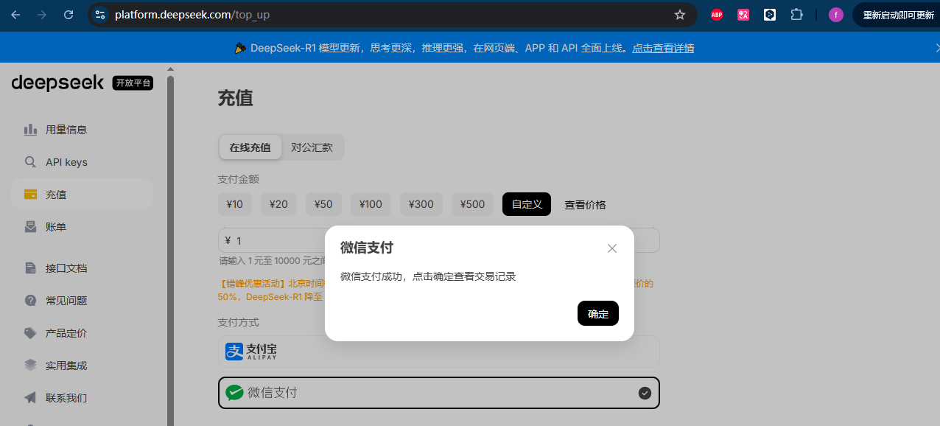This screenshot has width=940, height=426.
Task: Click the white square extension icon next to translate
Action: (770, 15)
